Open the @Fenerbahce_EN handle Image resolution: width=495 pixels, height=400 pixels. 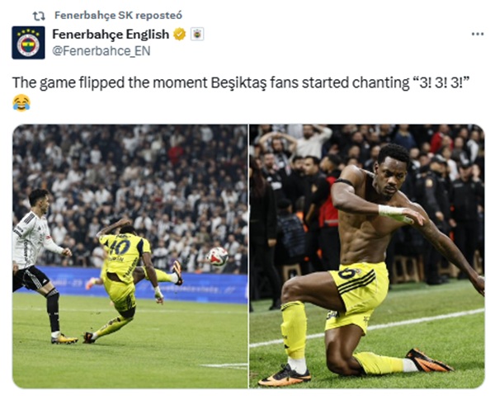pyautogui.click(x=101, y=51)
